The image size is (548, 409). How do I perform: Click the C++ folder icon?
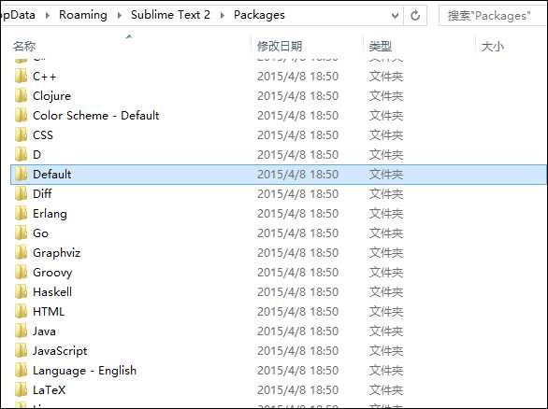coord(21,76)
